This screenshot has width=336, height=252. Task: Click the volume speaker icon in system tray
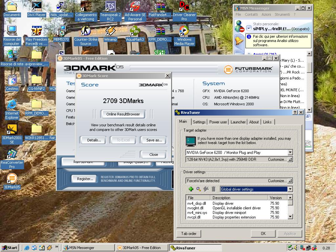296,248
